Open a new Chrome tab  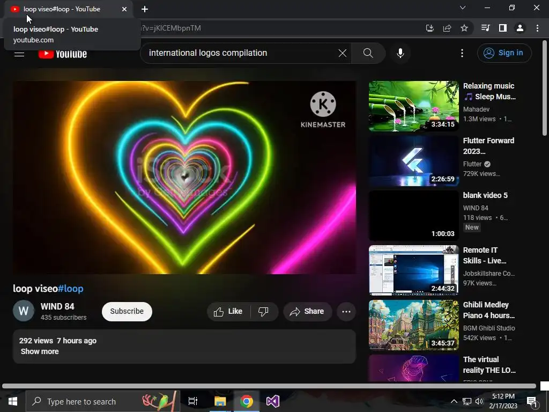[x=145, y=9]
